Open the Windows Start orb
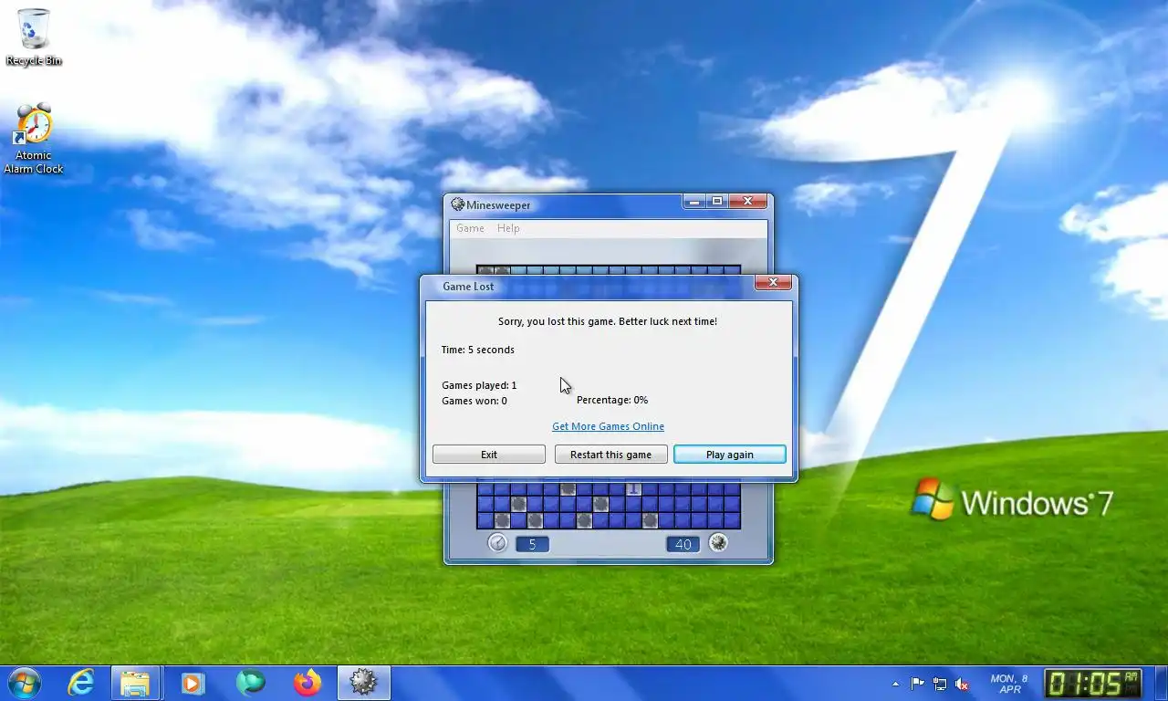The width and height of the screenshot is (1168, 701). pyautogui.click(x=24, y=682)
